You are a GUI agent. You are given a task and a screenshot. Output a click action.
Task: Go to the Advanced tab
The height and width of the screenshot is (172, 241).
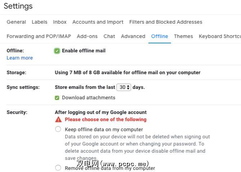pyautogui.click(x=133, y=36)
